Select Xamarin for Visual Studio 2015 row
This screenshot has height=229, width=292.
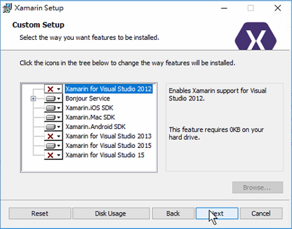(x=108, y=146)
